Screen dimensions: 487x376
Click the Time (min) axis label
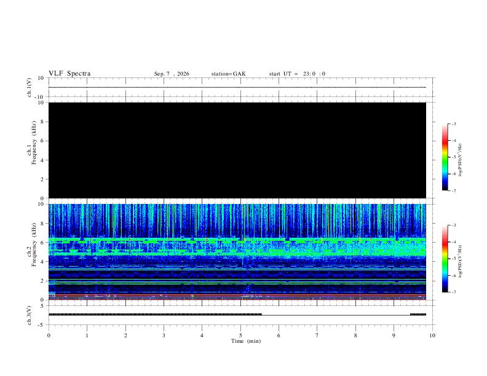(246, 341)
